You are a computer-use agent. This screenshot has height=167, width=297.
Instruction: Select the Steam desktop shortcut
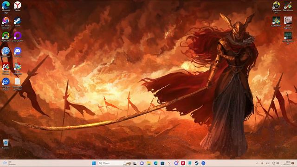[18, 22]
